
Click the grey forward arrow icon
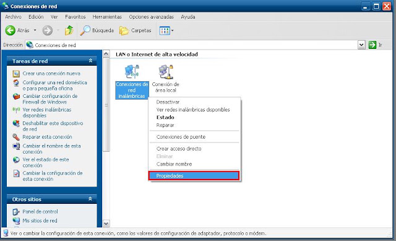(x=47, y=30)
